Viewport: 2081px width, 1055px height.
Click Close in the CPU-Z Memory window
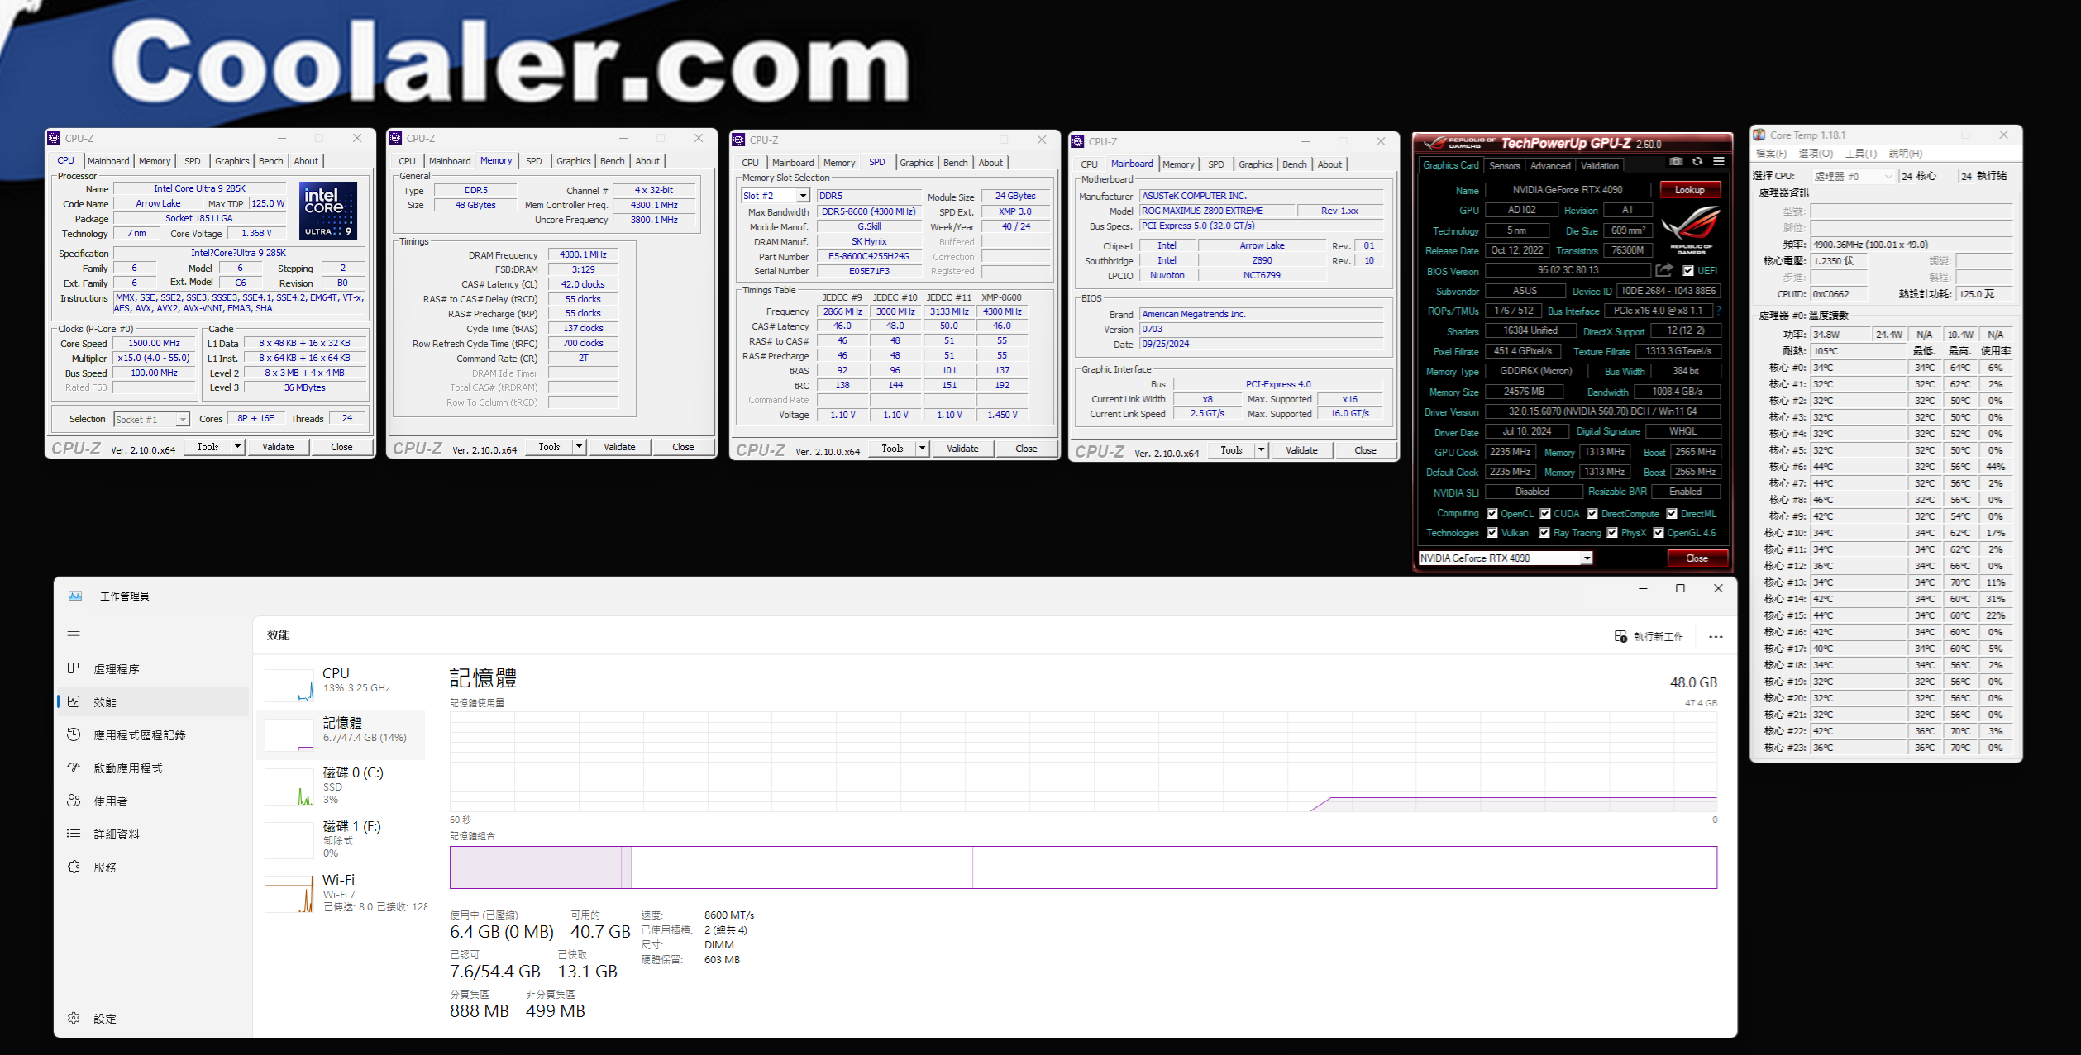click(x=683, y=446)
